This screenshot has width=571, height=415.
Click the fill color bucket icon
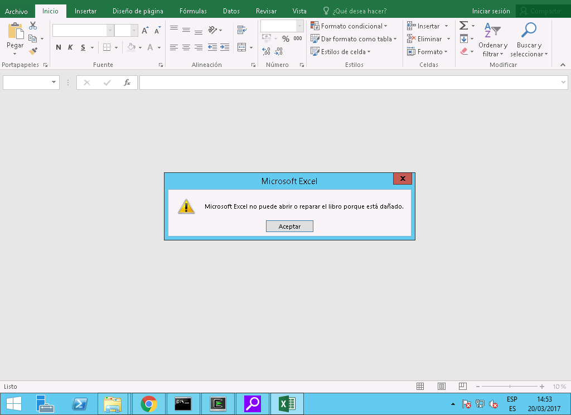click(x=132, y=47)
